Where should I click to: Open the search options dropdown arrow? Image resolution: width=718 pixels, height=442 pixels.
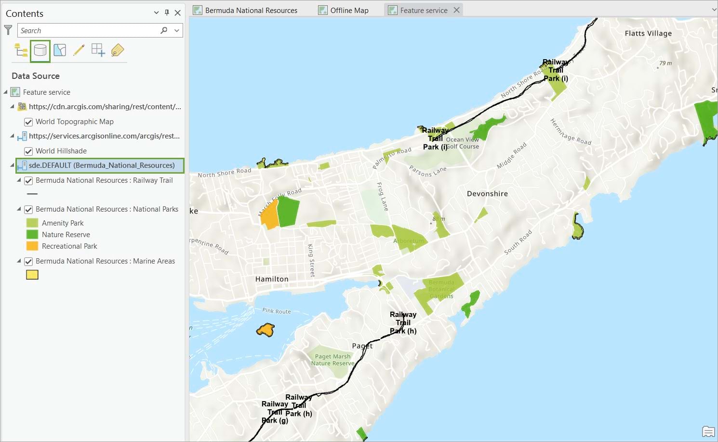[177, 30]
